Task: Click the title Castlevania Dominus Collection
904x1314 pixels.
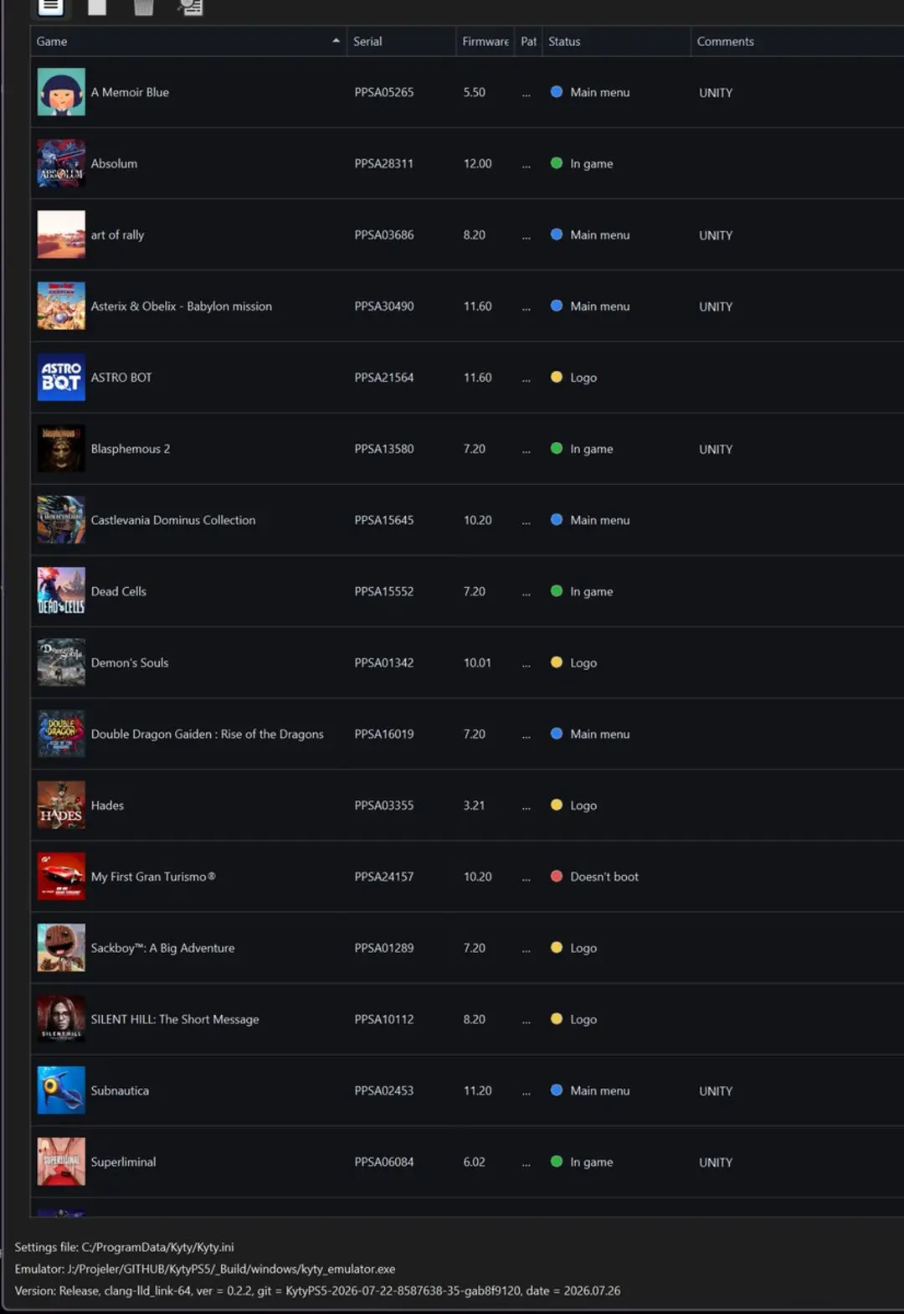Action: tap(173, 520)
